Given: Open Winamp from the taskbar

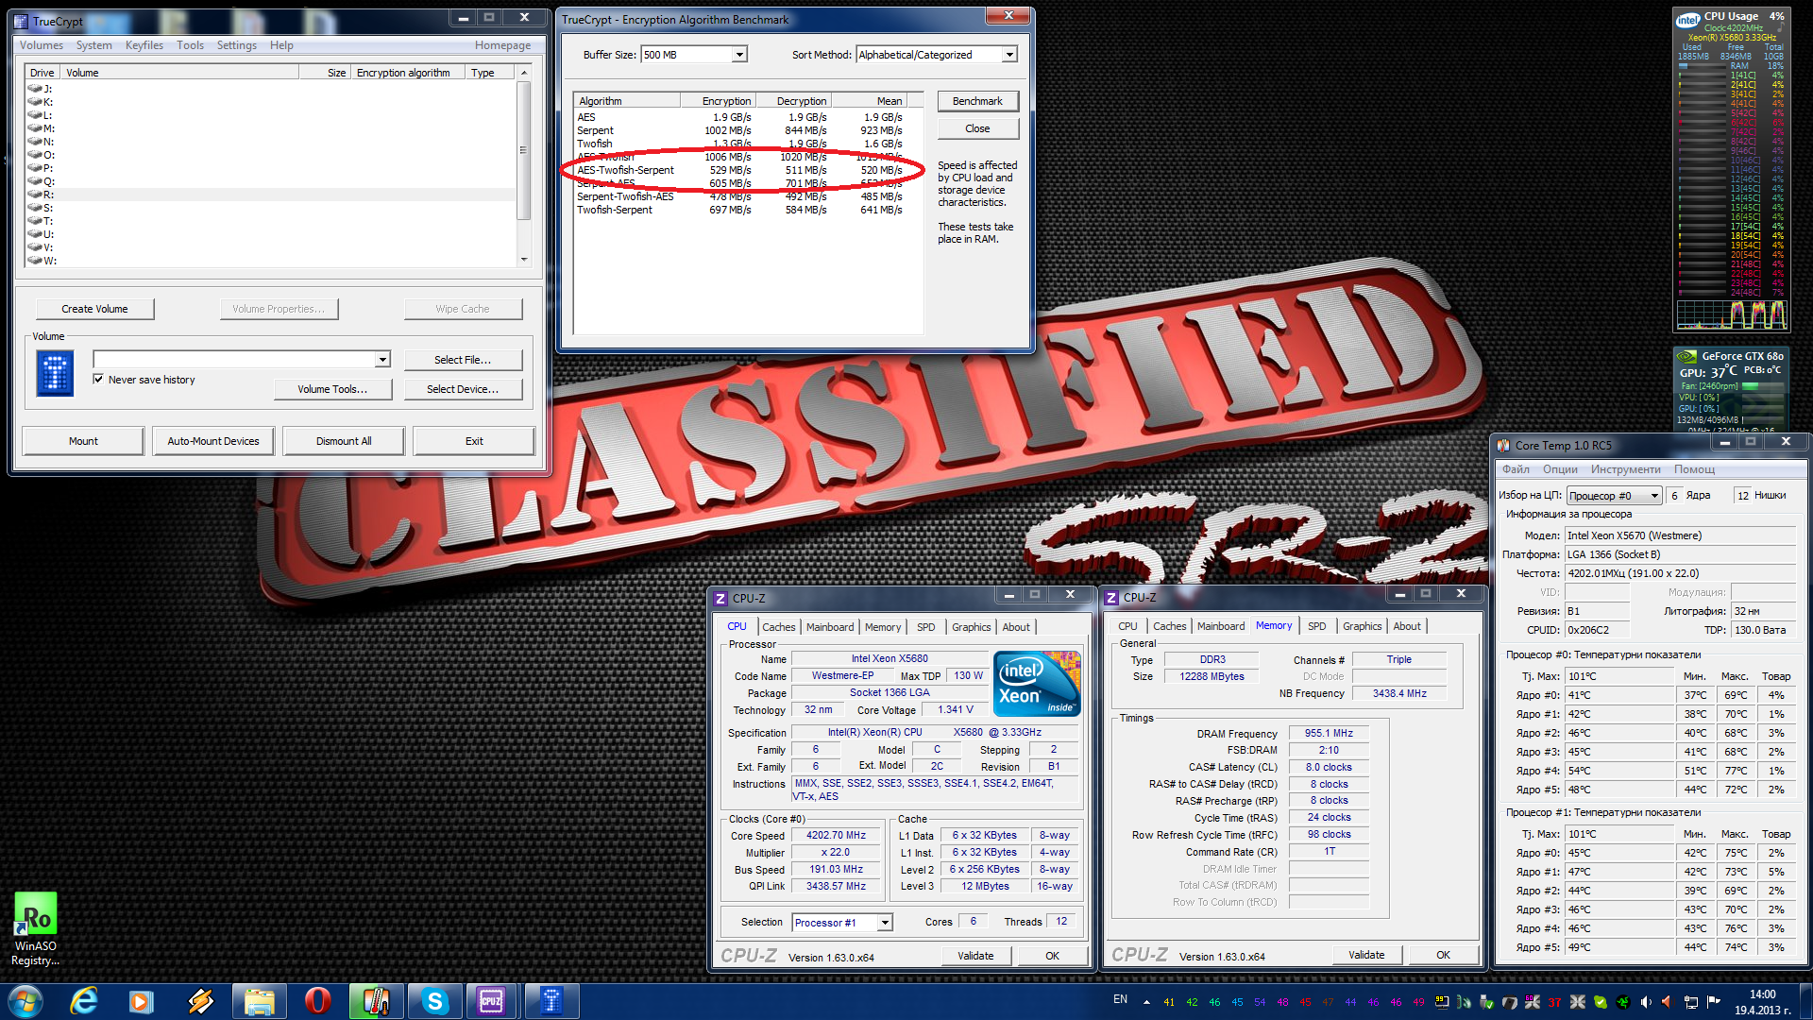Looking at the screenshot, I should 200,1001.
